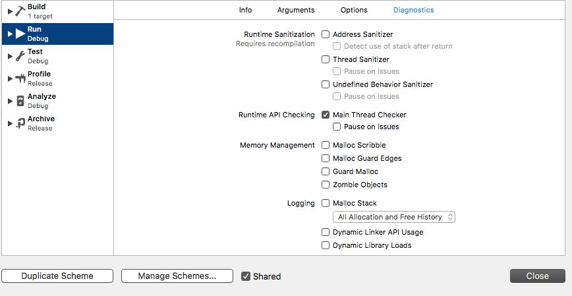Click the Archive icon in sidebar
572x296 pixels.
(20, 123)
